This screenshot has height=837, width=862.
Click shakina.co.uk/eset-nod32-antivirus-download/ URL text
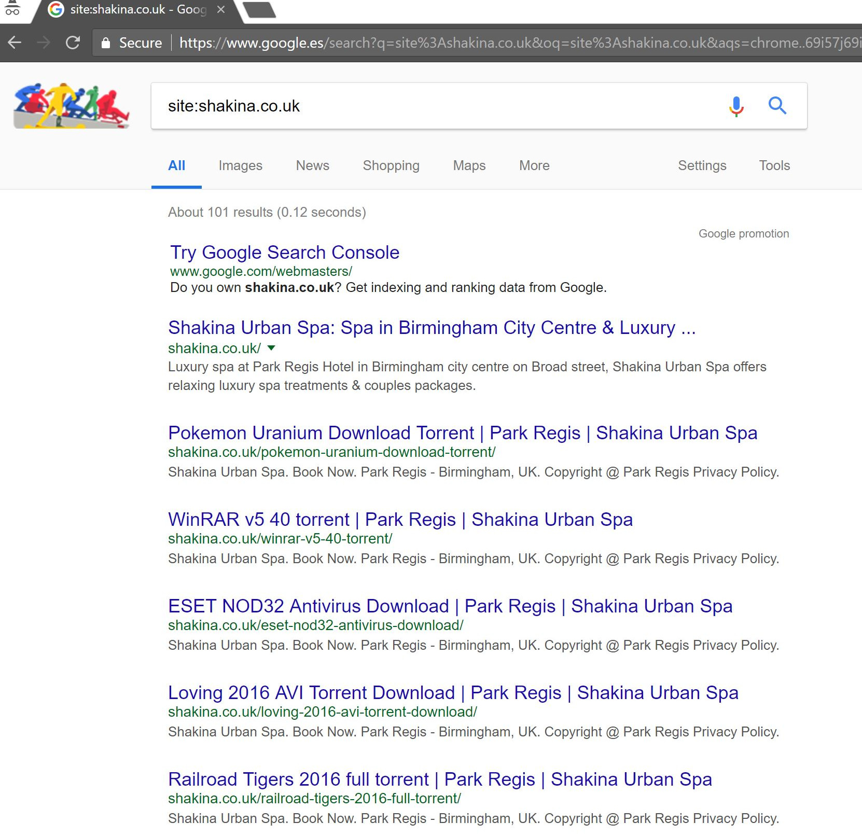click(315, 625)
